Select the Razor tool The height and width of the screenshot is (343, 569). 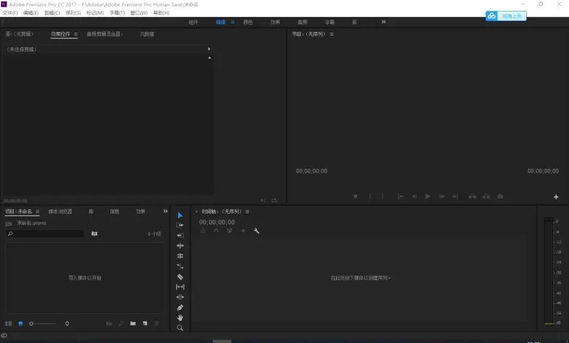tap(180, 277)
